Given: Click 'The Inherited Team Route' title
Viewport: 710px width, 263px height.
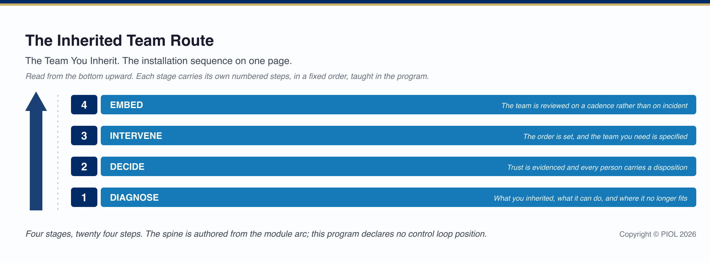Looking at the screenshot, I should click(120, 40).
